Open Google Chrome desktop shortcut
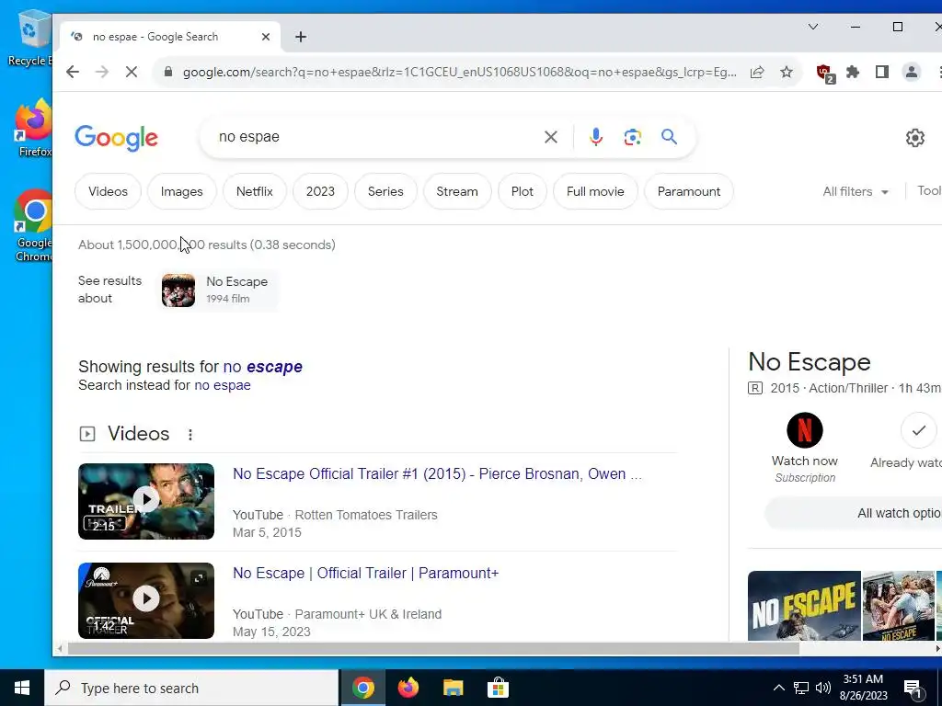Screen dimensions: 942x706 [33, 226]
